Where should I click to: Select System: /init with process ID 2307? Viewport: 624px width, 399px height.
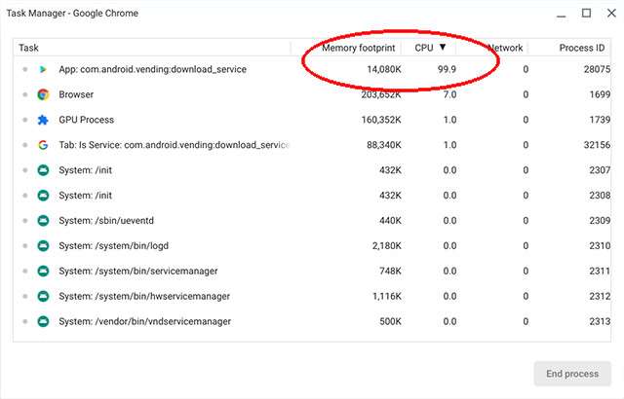(x=312, y=170)
